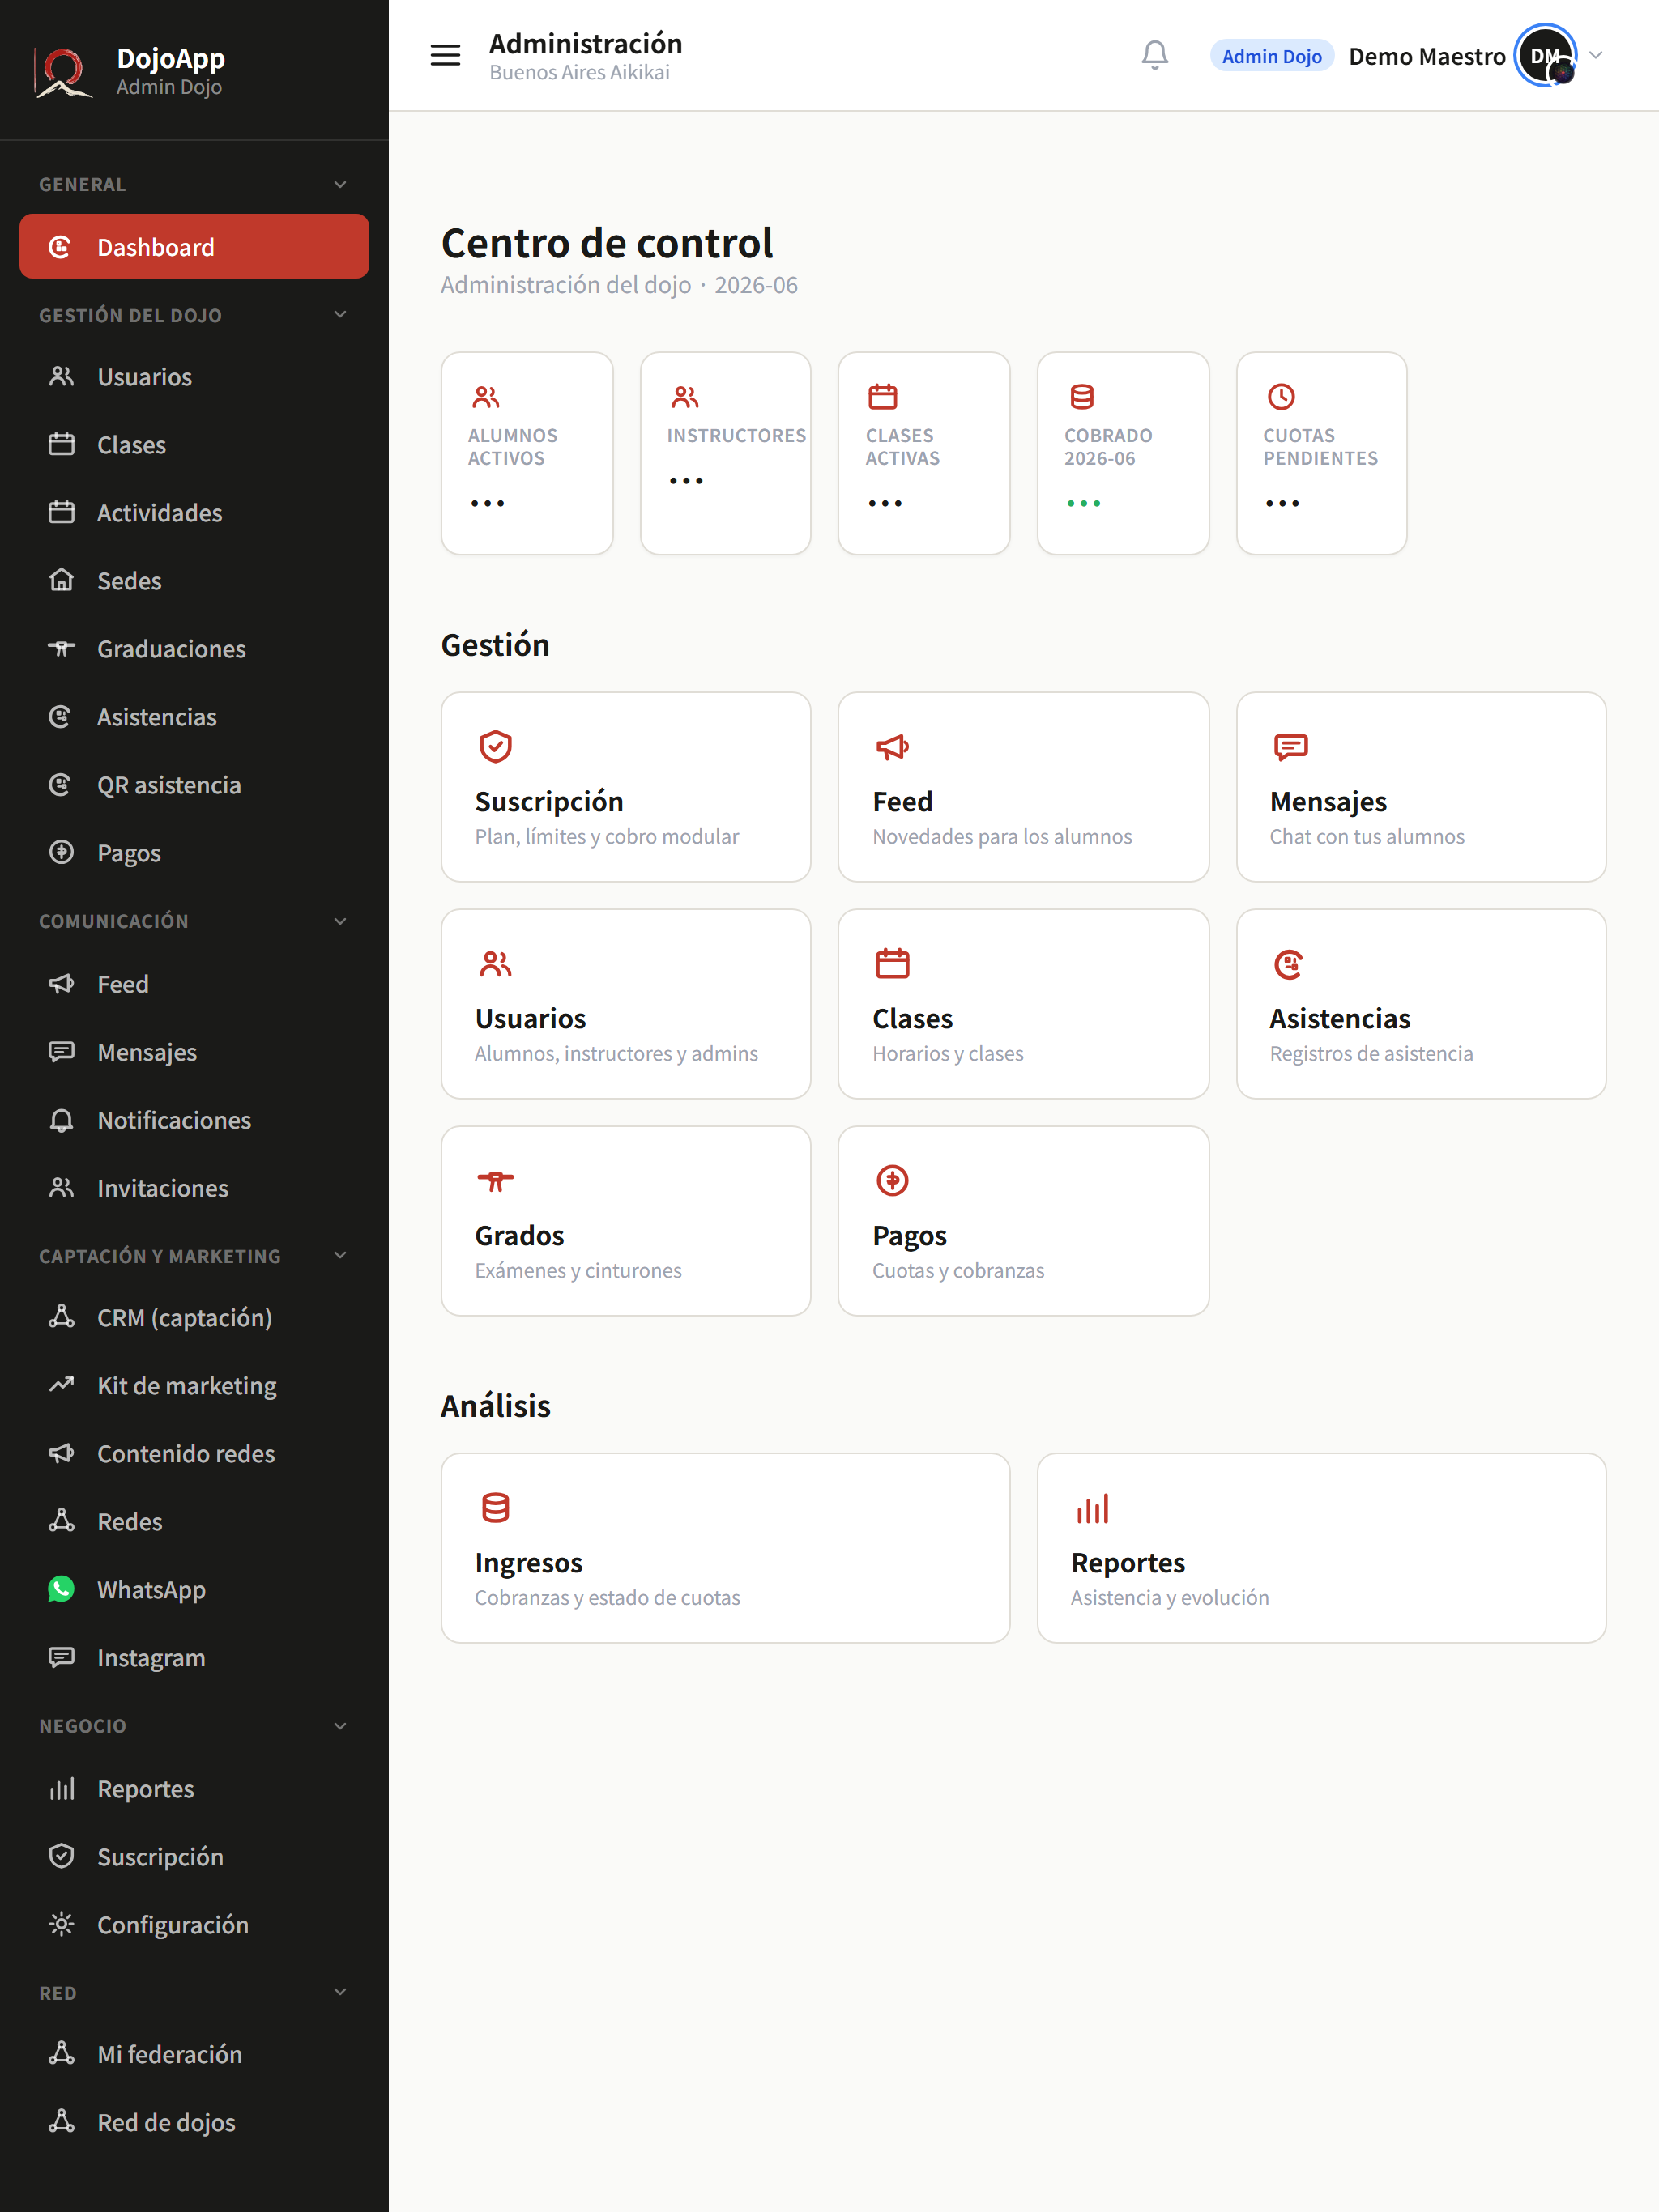Open the Pagos management card
This screenshot has height=2212, width=1659.
coord(1024,1221)
